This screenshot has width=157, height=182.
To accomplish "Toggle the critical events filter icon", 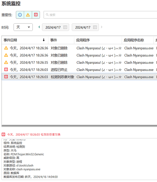I will pos(36,15).
